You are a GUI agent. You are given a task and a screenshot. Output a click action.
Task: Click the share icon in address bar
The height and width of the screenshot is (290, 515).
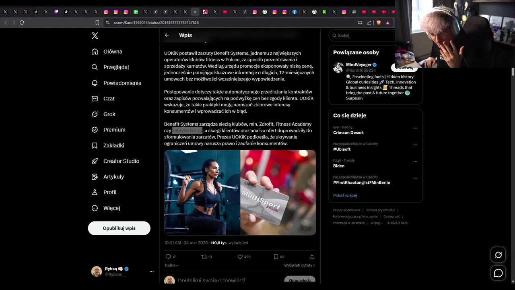pyautogui.click(x=369, y=23)
